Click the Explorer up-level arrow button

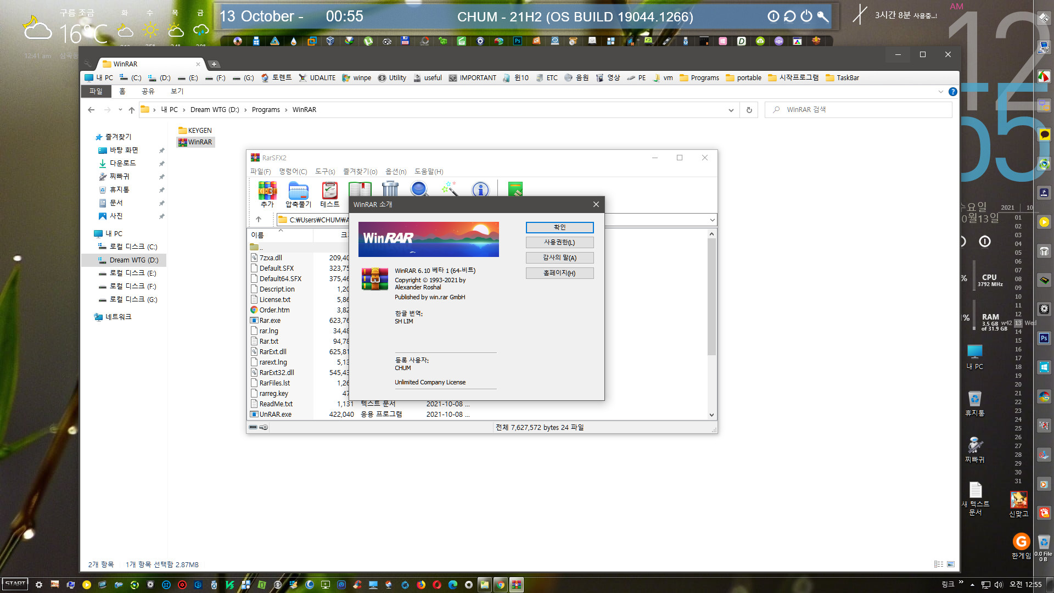pyautogui.click(x=132, y=110)
